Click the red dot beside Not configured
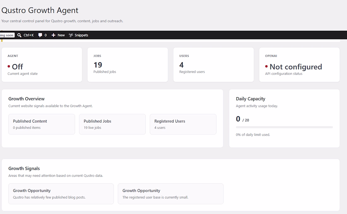The image size is (347, 214). pyautogui.click(x=267, y=66)
